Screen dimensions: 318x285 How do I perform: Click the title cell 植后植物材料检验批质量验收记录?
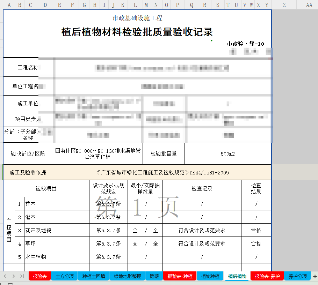137,32
